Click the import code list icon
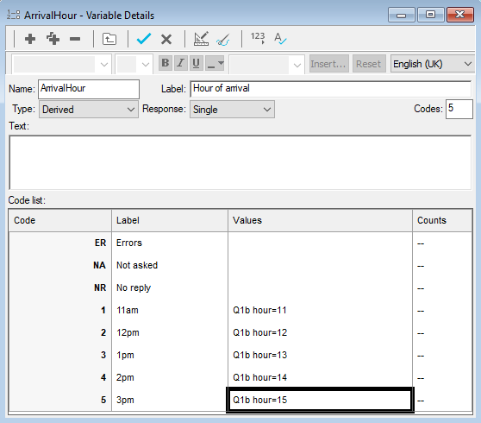 click(x=109, y=39)
